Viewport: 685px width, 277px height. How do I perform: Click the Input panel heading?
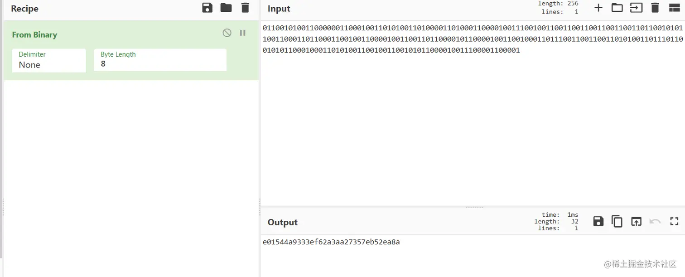click(x=279, y=9)
